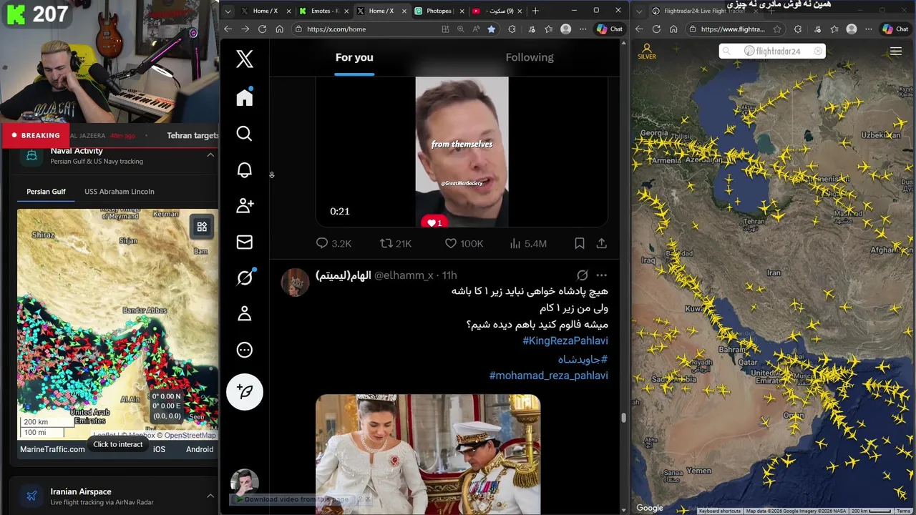Screen dimensions: 916x515
Task: Click the Flightradar24 search field
Action: coord(772,51)
